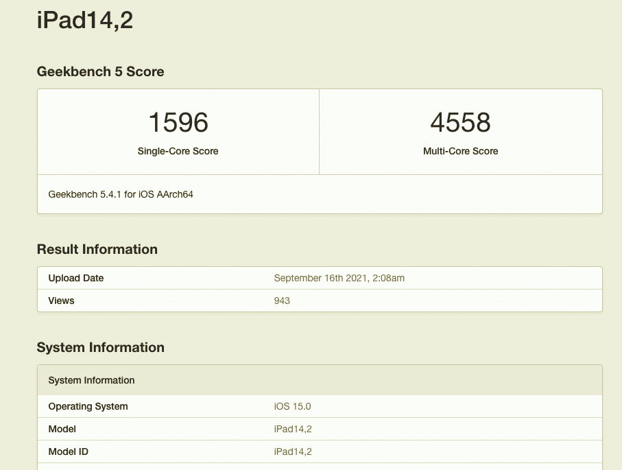The image size is (622, 470).
Task: Click the iOS 15.0 operating system value
Action: 292,406
